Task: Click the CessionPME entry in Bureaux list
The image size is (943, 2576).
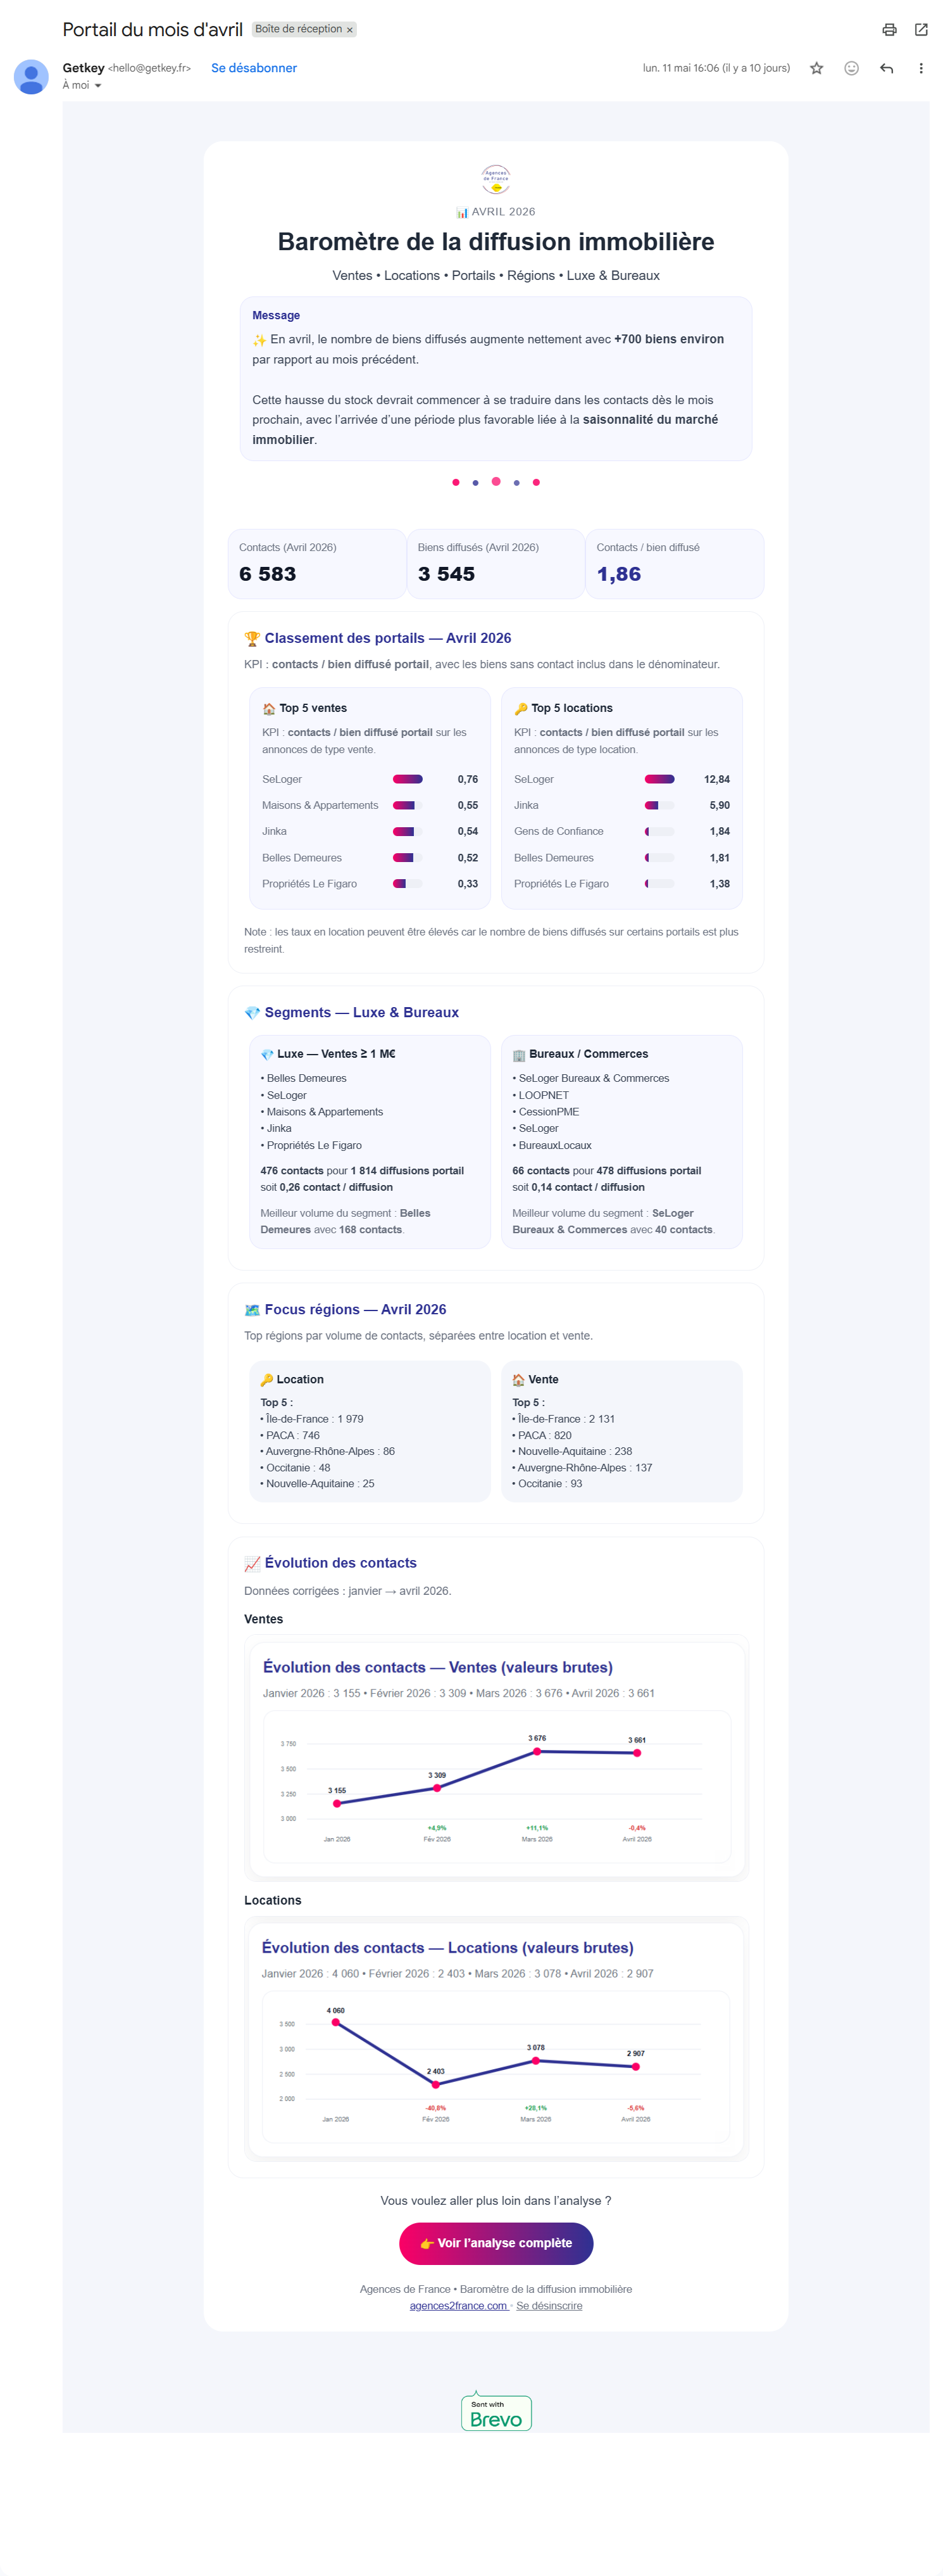Action: (x=546, y=1112)
